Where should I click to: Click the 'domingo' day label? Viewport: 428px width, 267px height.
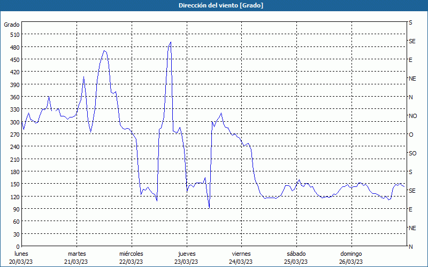[351, 254]
